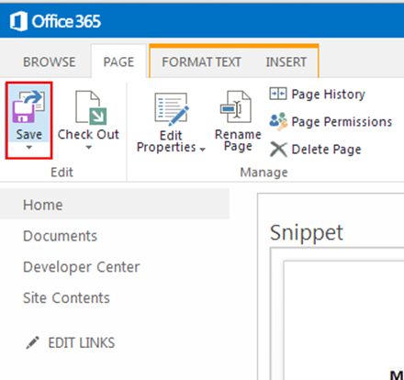Open the Edit Properties icon
This screenshot has width=404, height=380.
pos(172,109)
